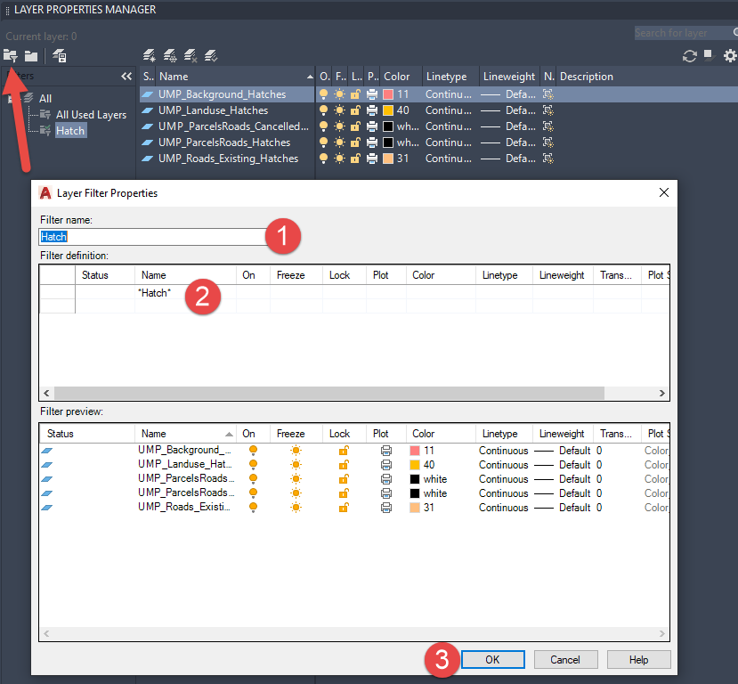The height and width of the screenshot is (684, 738).
Task: Lock the UMP_ParcelsRoads_Hatches layer
Action: tap(355, 142)
